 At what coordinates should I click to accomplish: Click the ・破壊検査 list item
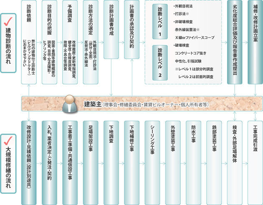(181, 45)
